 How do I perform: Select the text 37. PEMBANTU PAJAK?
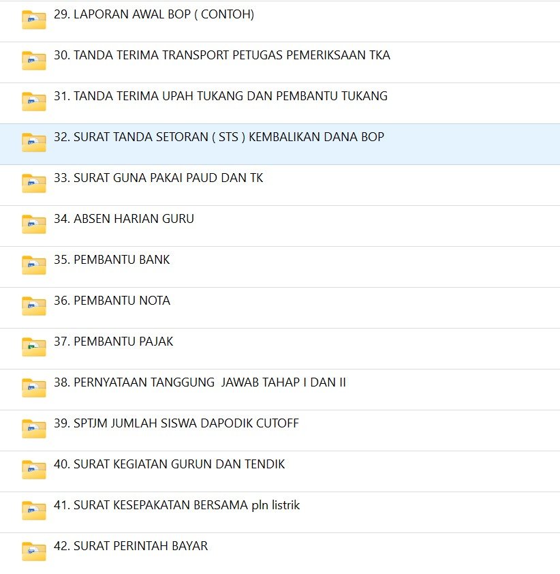(x=113, y=342)
